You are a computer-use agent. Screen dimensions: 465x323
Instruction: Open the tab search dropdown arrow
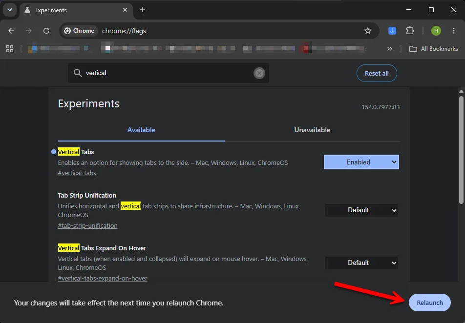(10, 10)
